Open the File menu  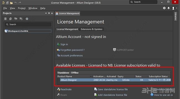coord(5,8)
